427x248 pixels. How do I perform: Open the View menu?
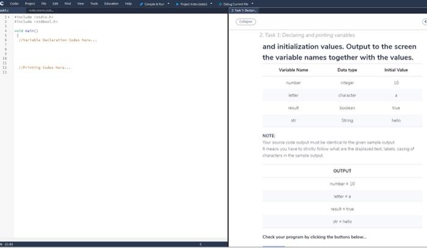81,4
